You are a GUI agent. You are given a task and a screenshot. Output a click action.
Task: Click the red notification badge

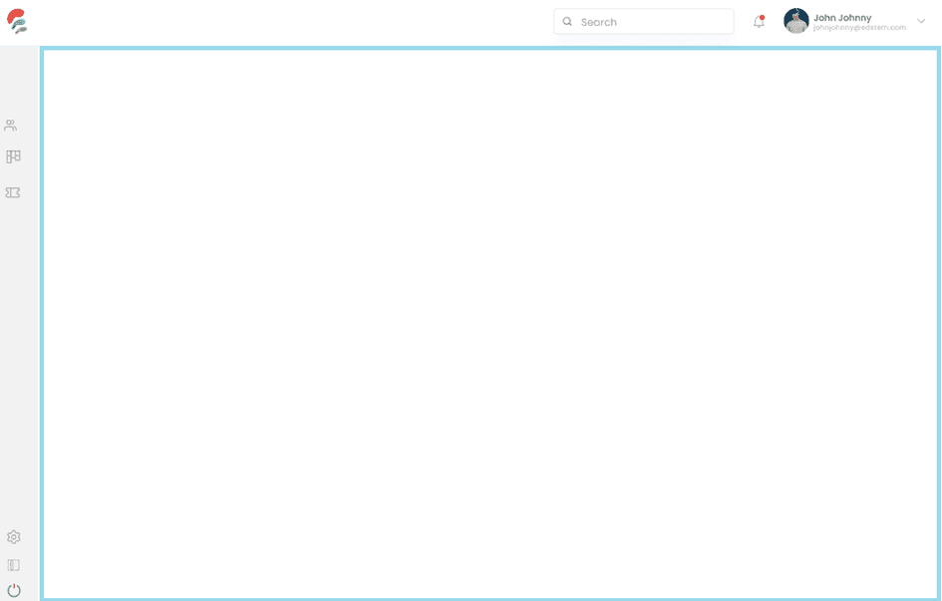[x=764, y=15]
